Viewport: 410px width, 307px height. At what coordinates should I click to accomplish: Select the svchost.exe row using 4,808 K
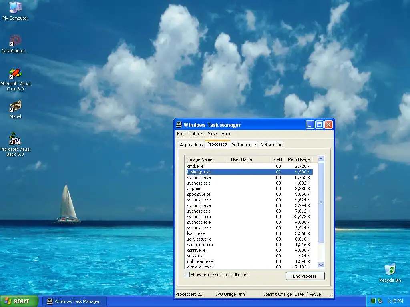[x=249, y=222]
